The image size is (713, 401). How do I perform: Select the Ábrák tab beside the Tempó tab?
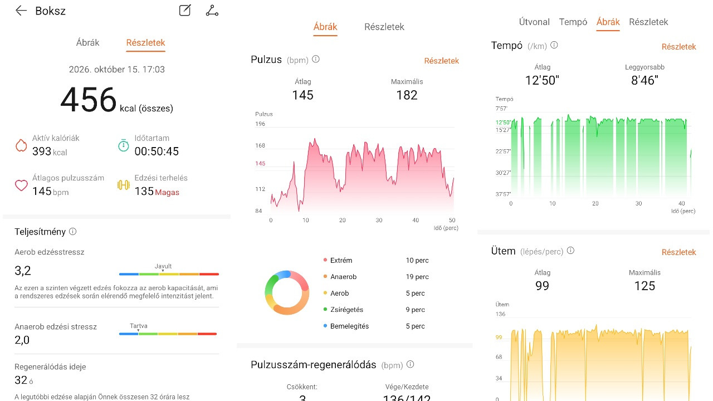(608, 22)
